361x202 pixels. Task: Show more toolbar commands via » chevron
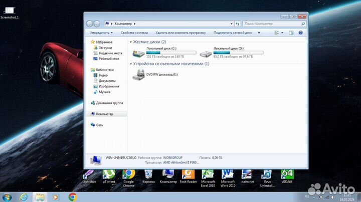pyautogui.click(x=259, y=32)
